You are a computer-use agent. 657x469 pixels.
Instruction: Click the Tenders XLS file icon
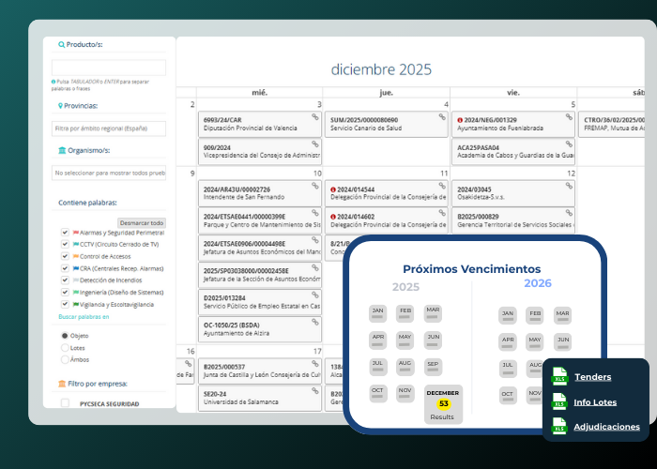click(x=560, y=377)
